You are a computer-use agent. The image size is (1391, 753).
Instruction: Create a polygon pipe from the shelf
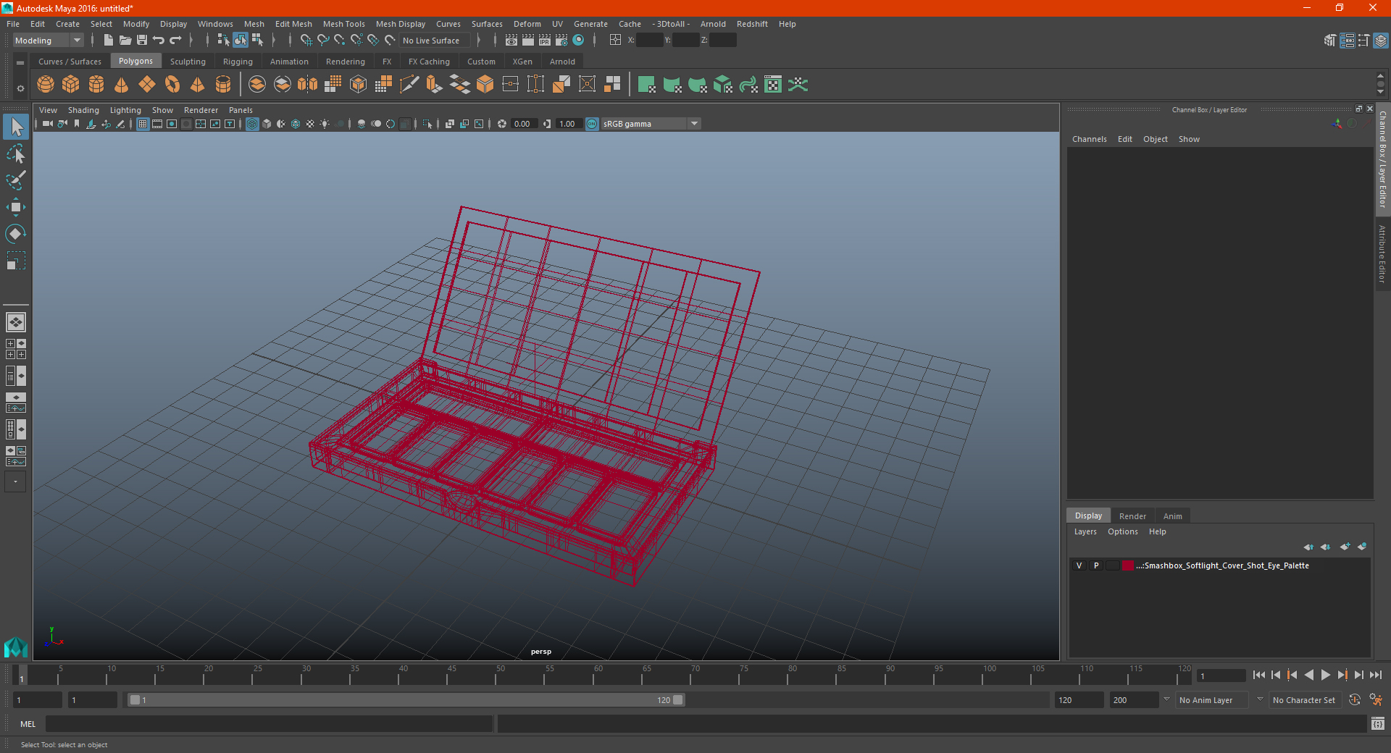pyautogui.click(x=223, y=85)
